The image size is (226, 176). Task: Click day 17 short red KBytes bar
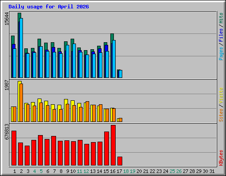coord(120,161)
